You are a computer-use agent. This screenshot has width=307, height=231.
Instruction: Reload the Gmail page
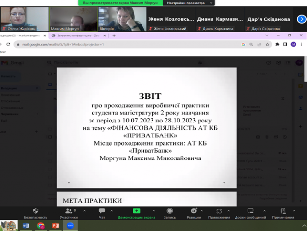[8, 44]
